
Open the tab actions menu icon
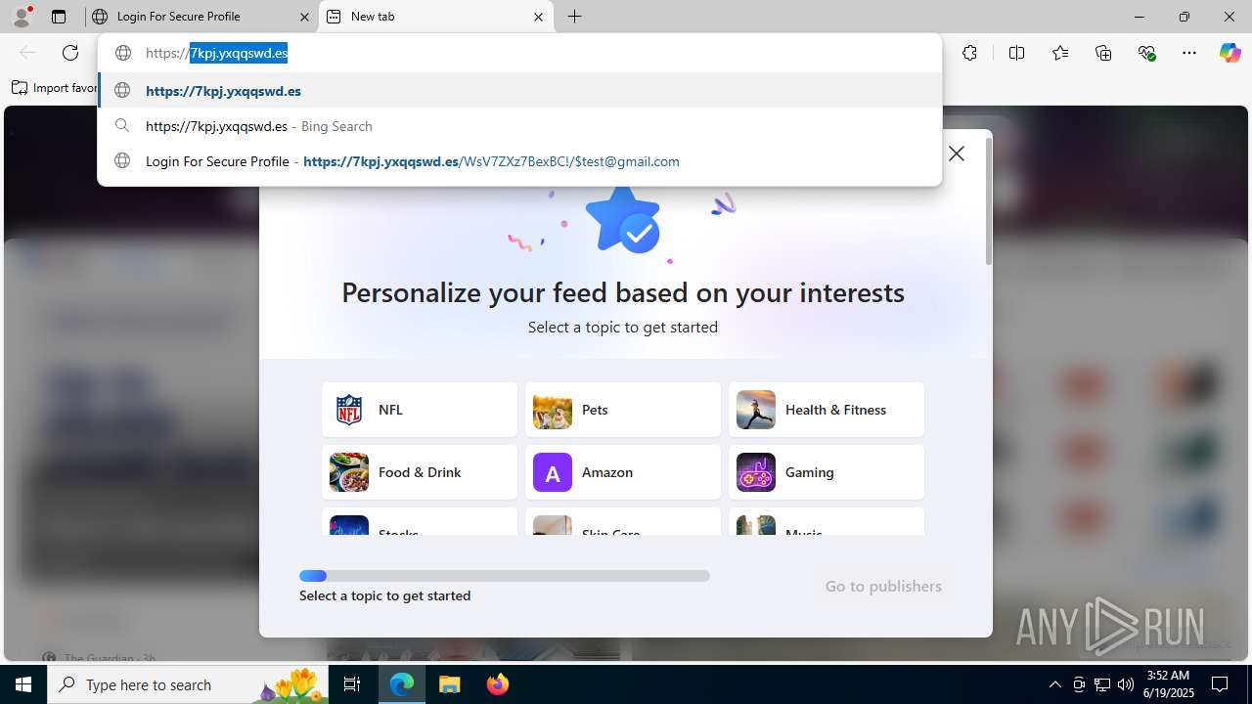59,17
